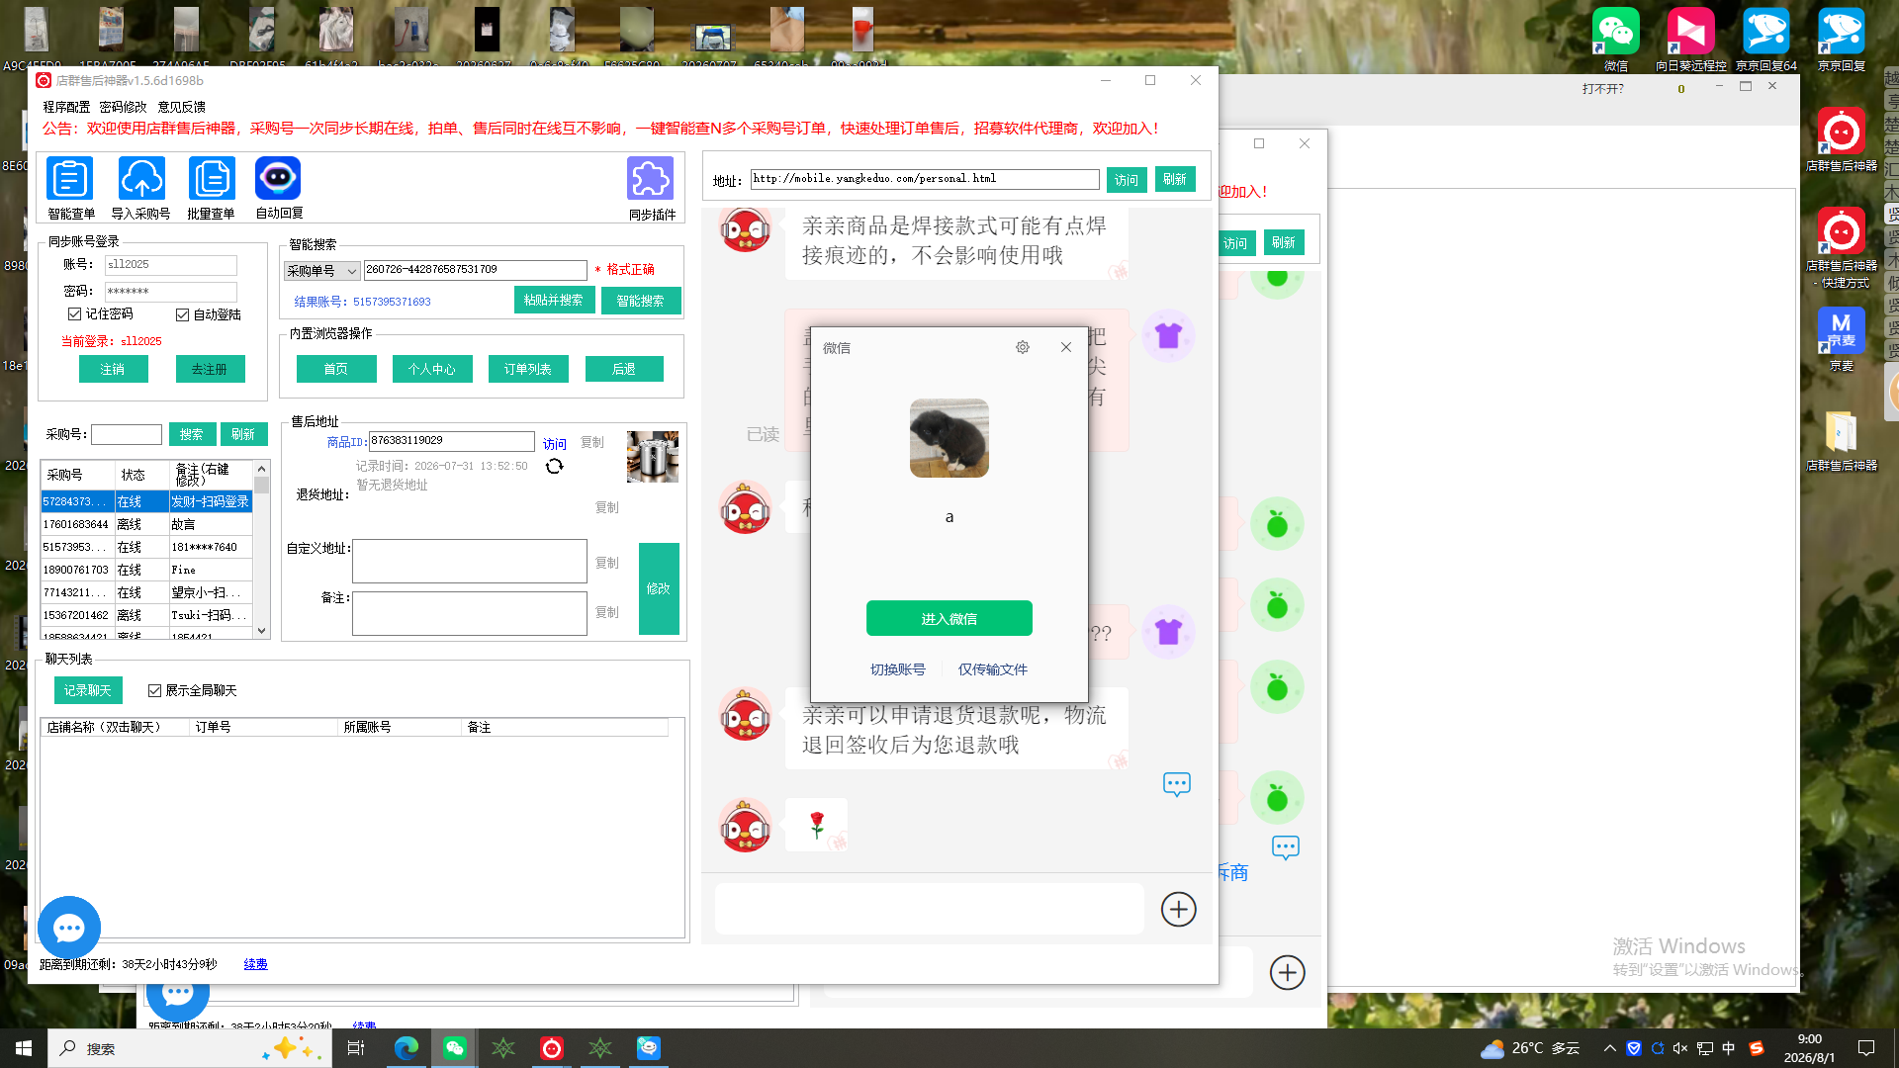Click the 去注册 button
Viewport: 1899px width, 1068px height.
click(x=210, y=369)
